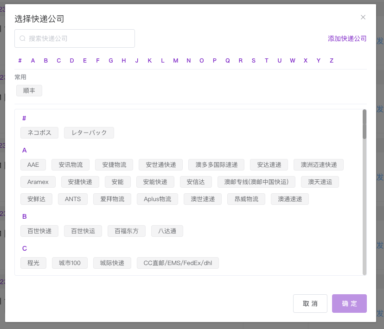The height and width of the screenshot is (329, 384).
Task: Click the courier list scrollbar thumb
Action: [x=365, y=124]
